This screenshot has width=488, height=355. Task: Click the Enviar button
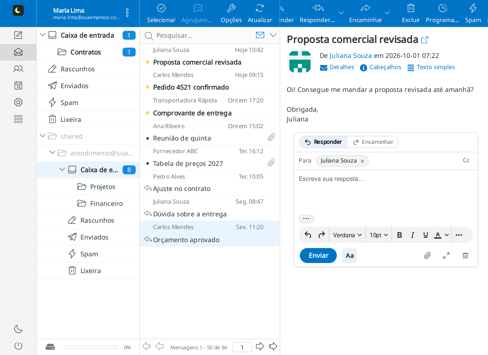318,256
